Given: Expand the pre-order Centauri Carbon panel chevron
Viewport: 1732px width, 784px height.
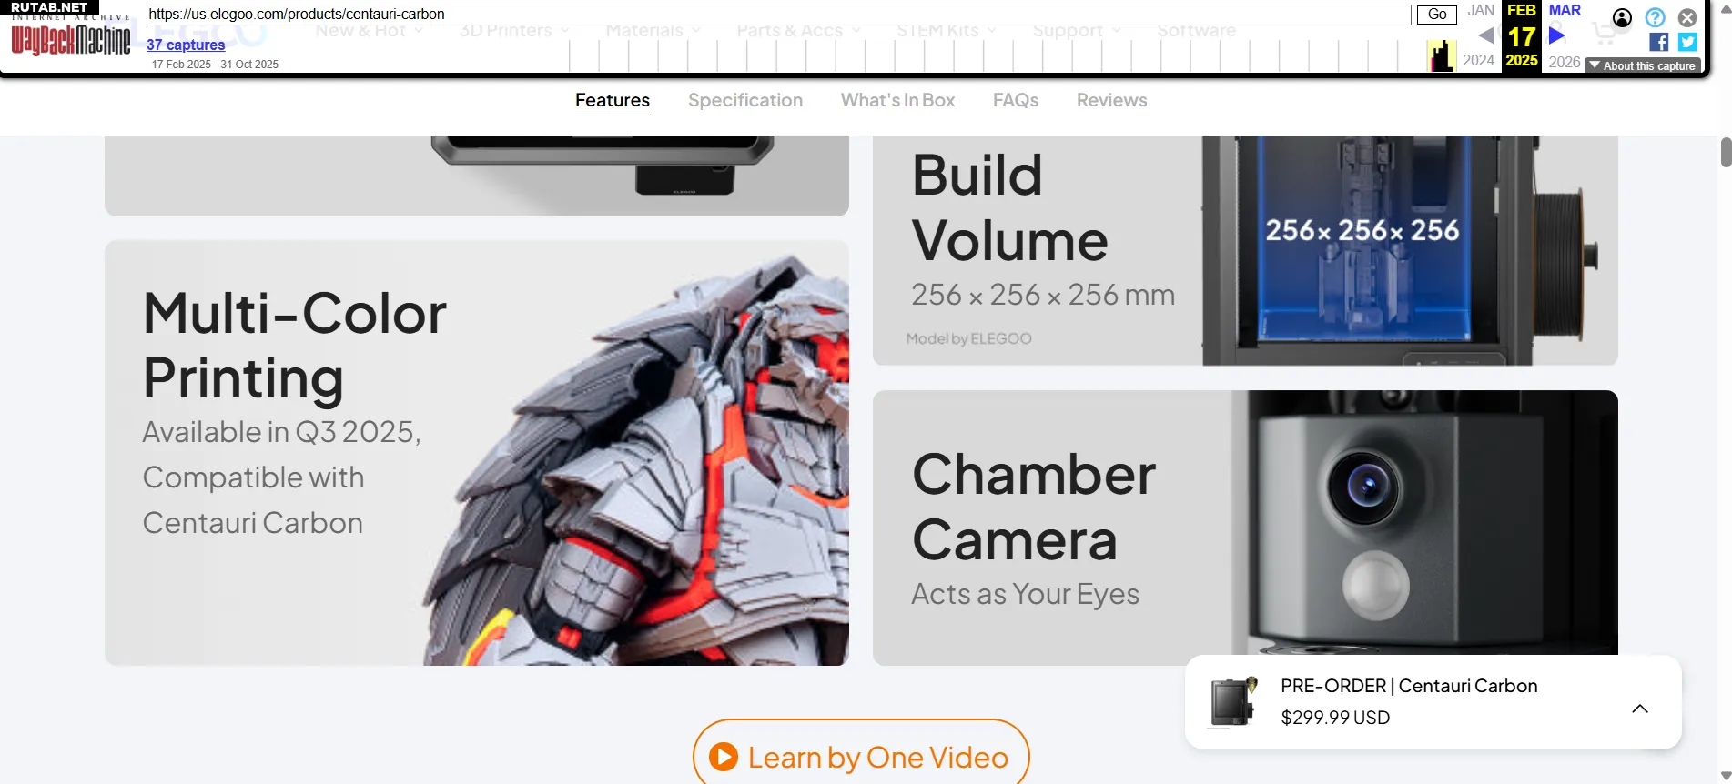Looking at the screenshot, I should point(1640,709).
